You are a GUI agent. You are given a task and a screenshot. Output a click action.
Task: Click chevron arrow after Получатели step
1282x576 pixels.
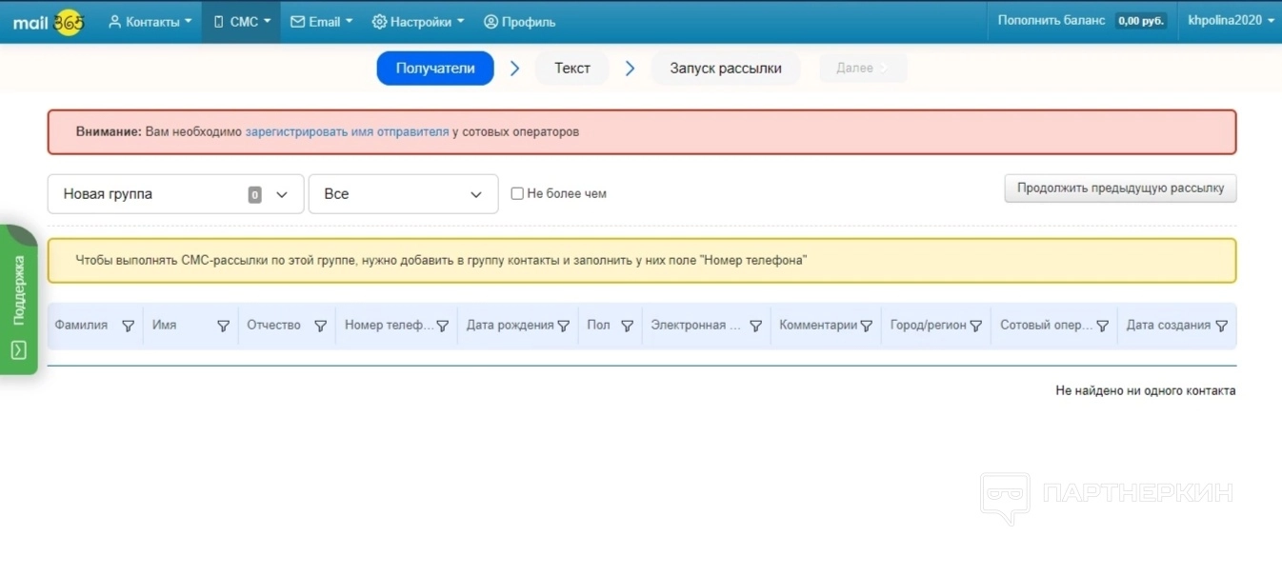(514, 69)
